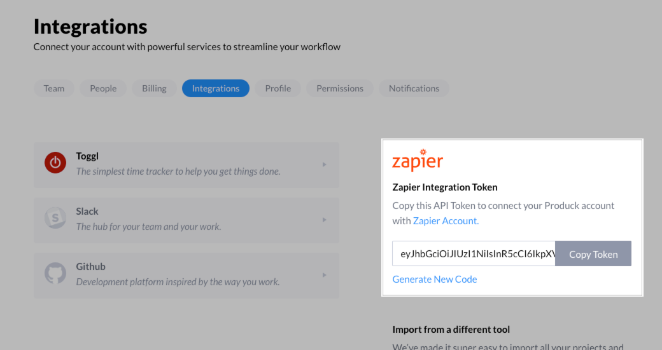Viewport: 662px width, 350px height.
Task: Expand the Toggl integration arrow
Action: pos(324,165)
